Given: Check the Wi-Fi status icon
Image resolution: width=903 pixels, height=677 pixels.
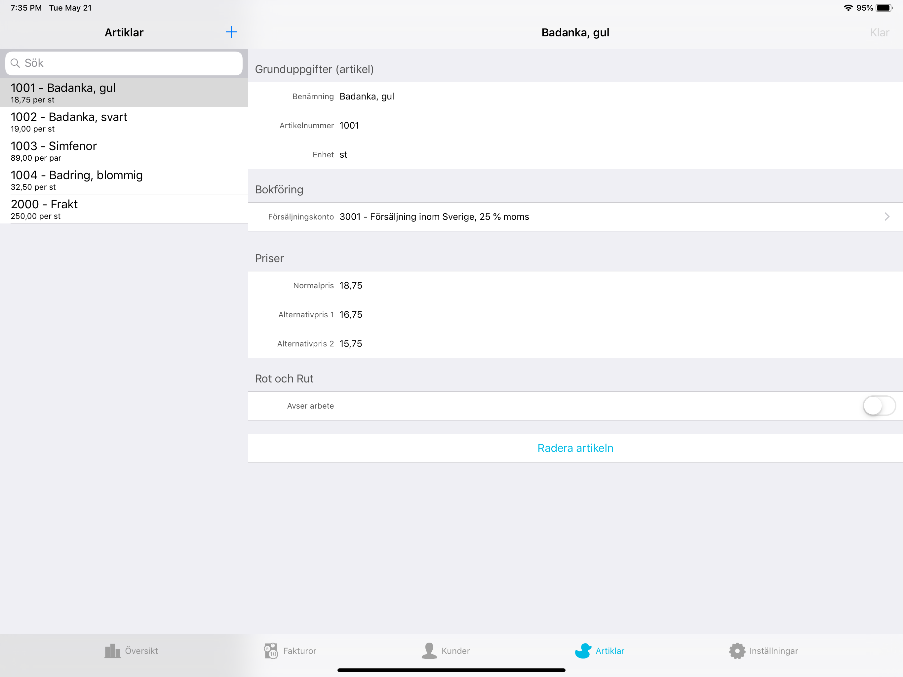Looking at the screenshot, I should pos(848,8).
